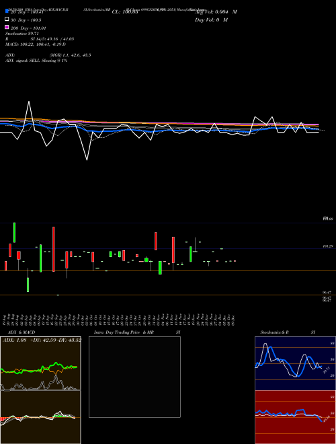Viewport: 336px width, 444px height.
Task: Open the blue Stochastics chart panel
Action: (295, 363)
